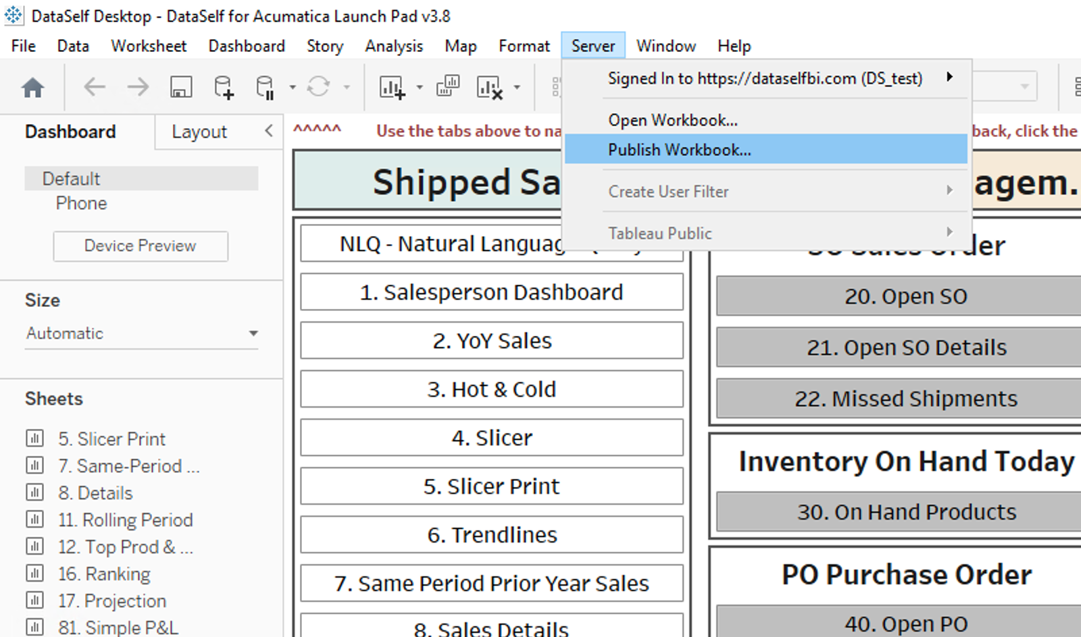
Task: Open dropdown arrow beside New Worksheet icon
Action: coord(420,87)
